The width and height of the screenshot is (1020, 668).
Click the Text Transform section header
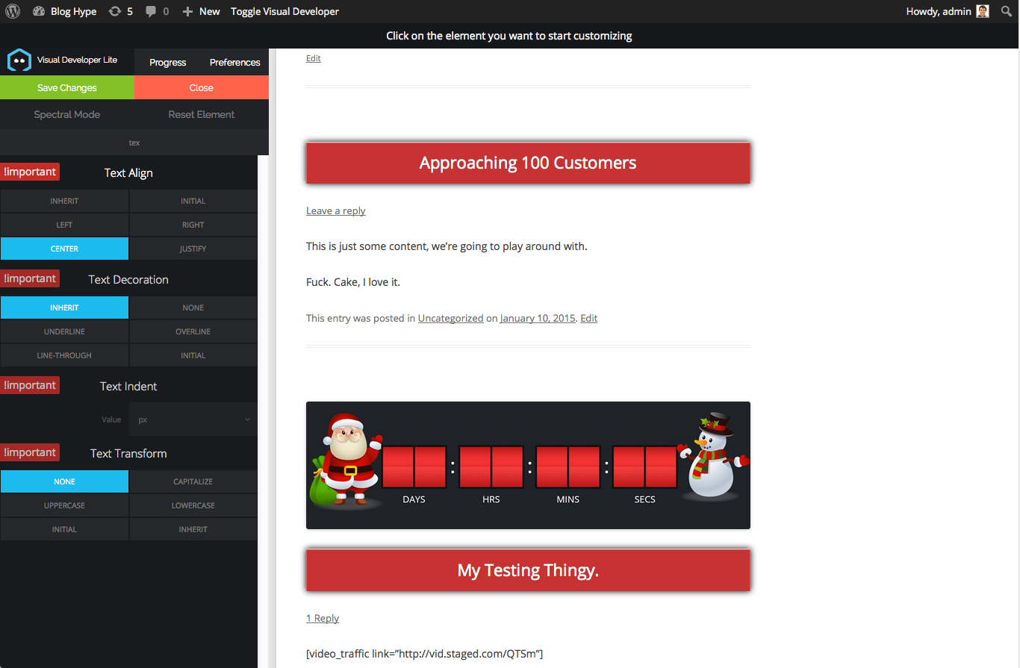click(128, 453)
